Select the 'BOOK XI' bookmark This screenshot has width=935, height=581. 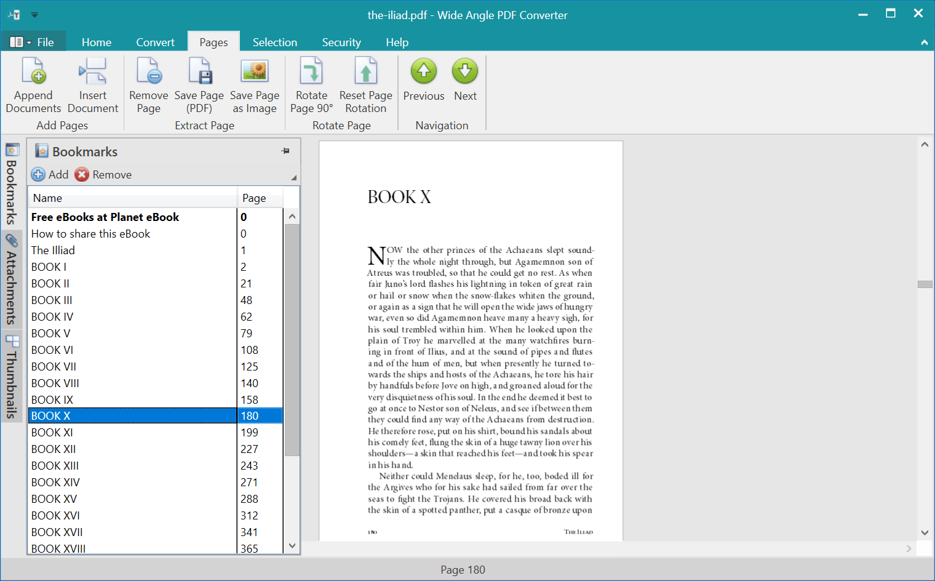(x=133, y=432)
